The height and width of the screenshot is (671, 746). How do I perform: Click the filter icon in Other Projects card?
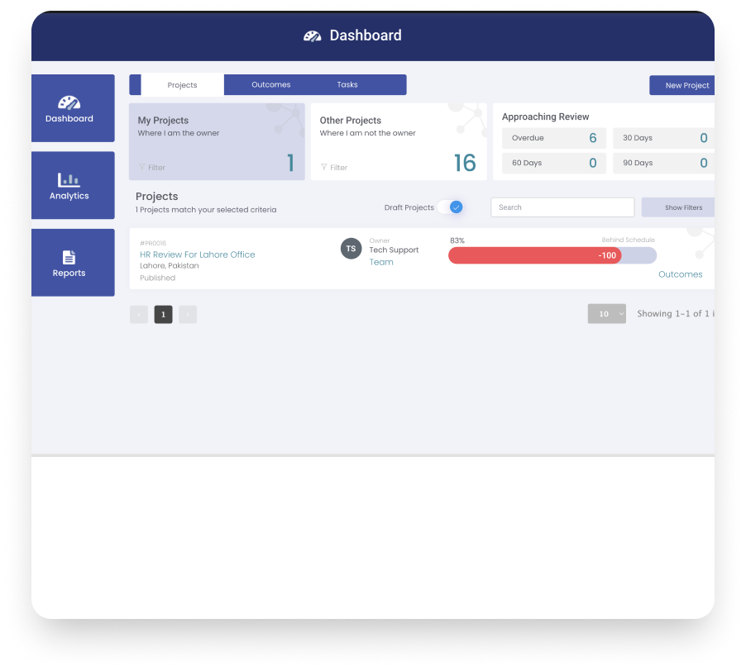coord(323,168)
